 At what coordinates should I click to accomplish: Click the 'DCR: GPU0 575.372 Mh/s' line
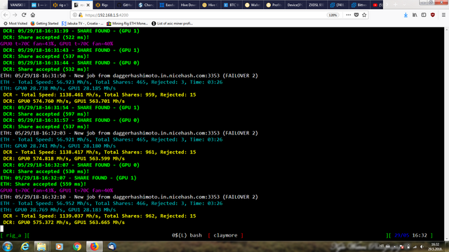pos(64,223)
